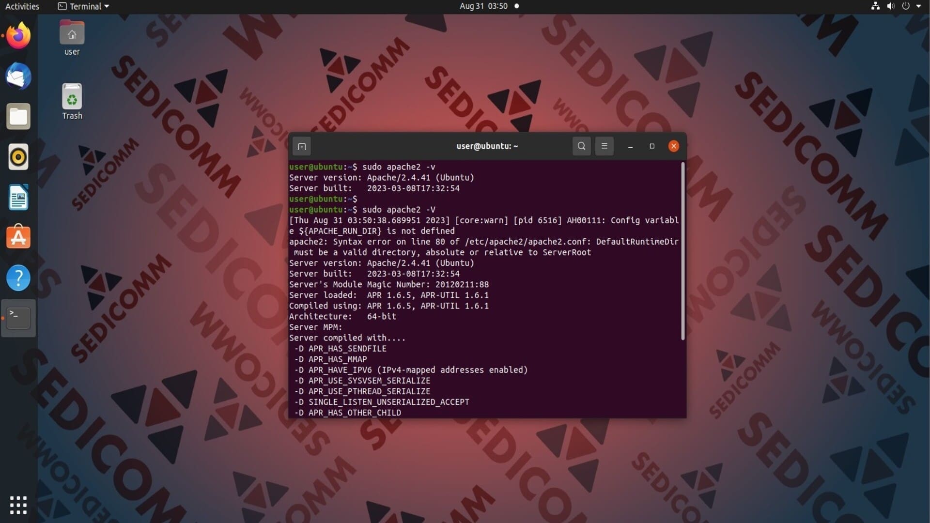Expand the Terminal app menu
930x523 pixels.
coord(84,6)
